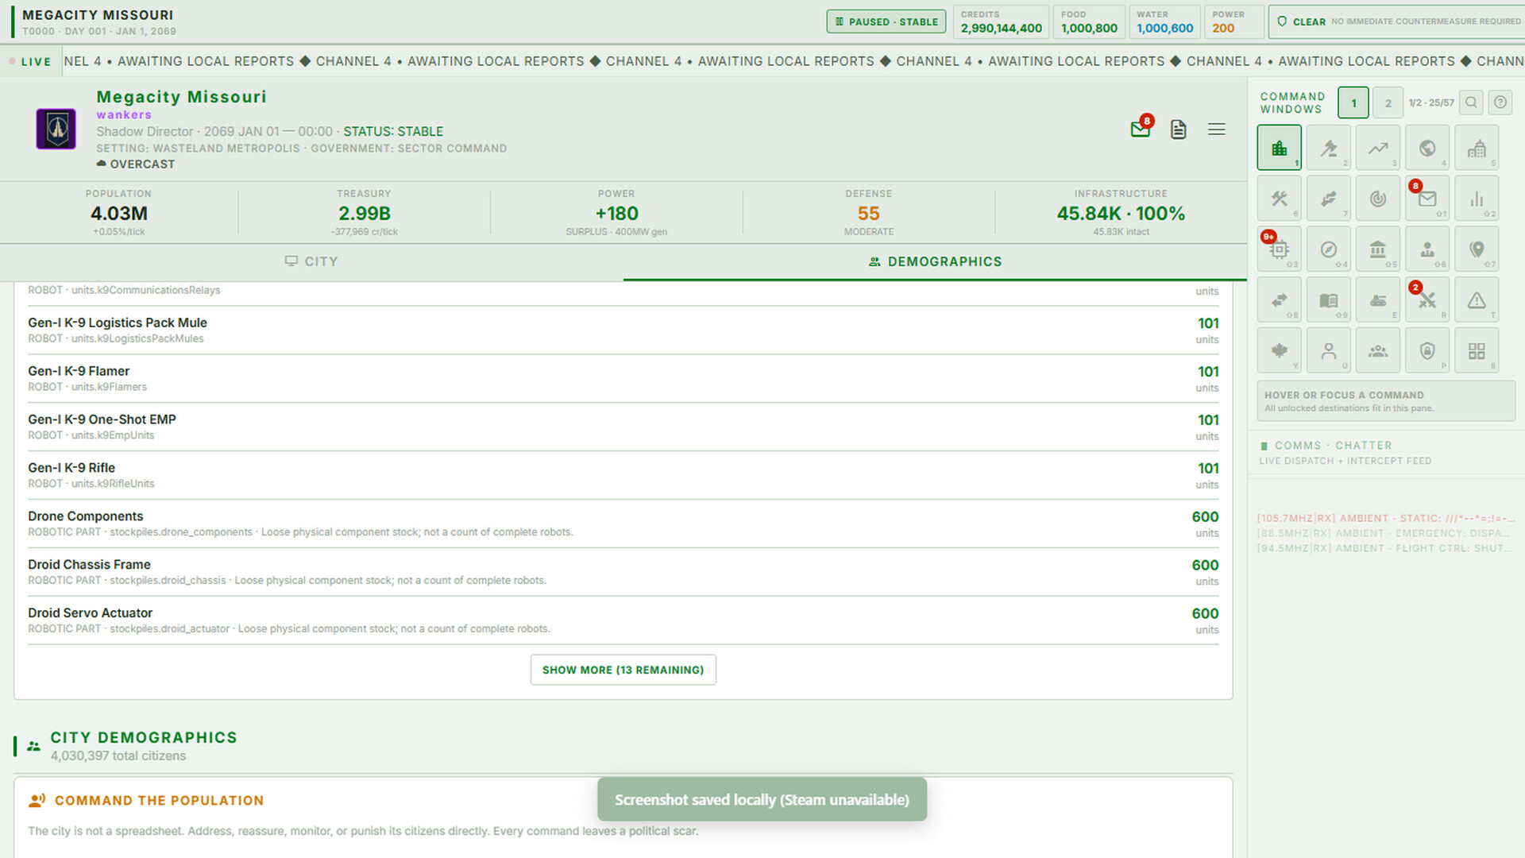Open the compass command window
Image resolution: width=1525 pixels, height=858 pixels.
pos(1328,249)
